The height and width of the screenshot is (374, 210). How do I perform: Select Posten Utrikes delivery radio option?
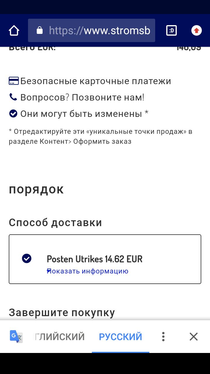pos(27,259)
